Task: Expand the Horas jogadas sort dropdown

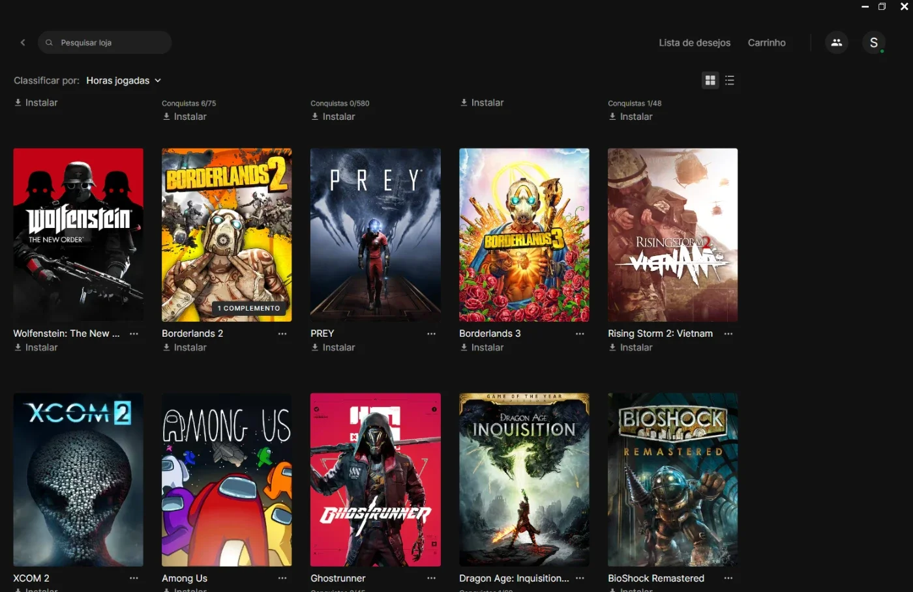Action: pos(124,80)
